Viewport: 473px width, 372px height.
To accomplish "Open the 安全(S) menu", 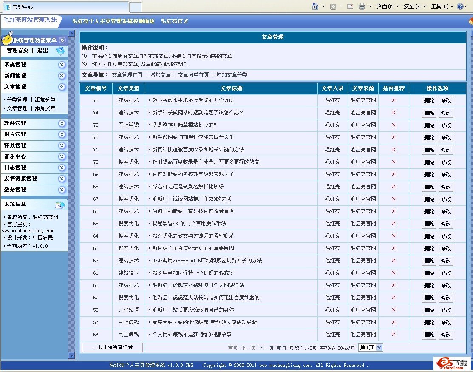I will pyautogui.click(x=414, y=6).
